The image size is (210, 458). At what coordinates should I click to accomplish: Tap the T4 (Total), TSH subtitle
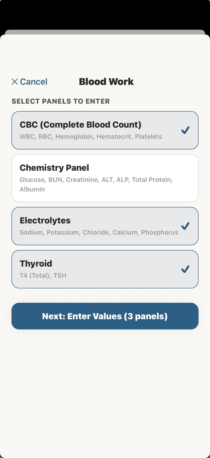[43, 275]
